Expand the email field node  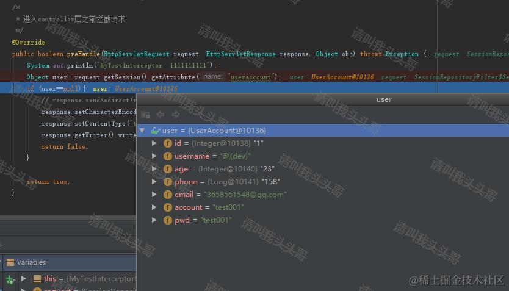pyautogui.click(x=154, y=195)
